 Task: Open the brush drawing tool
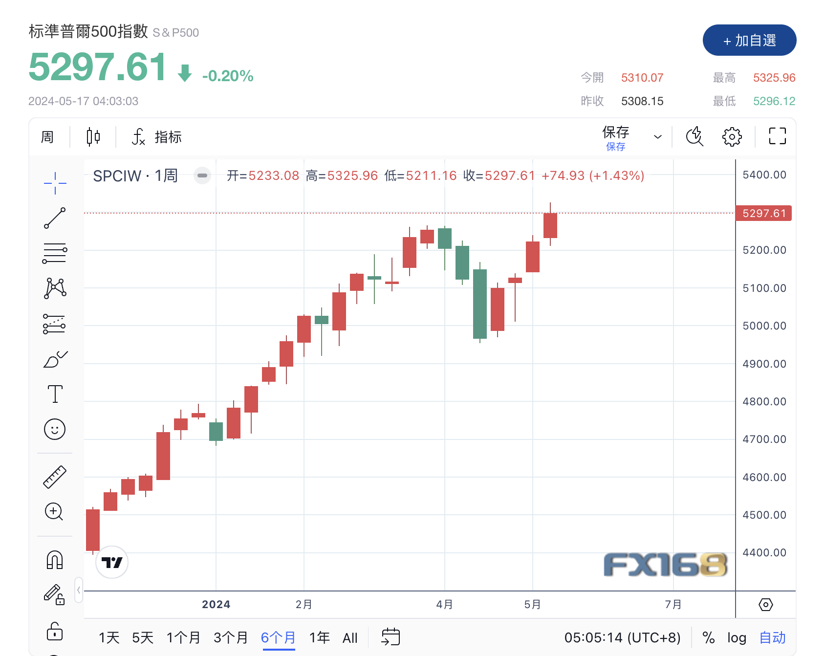(55, 359)
